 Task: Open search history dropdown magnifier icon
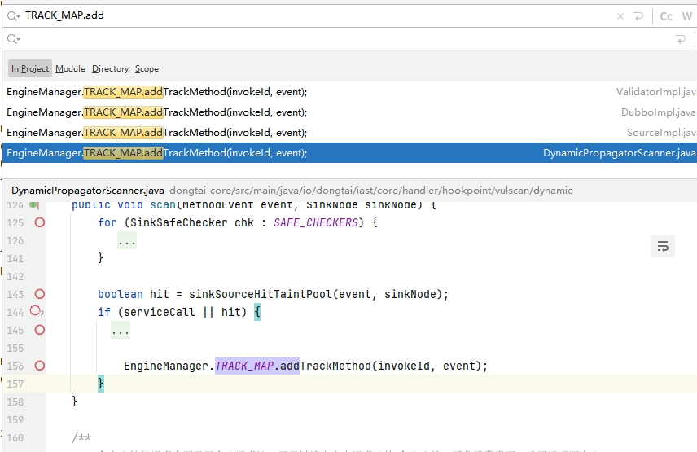click(13, 15)
